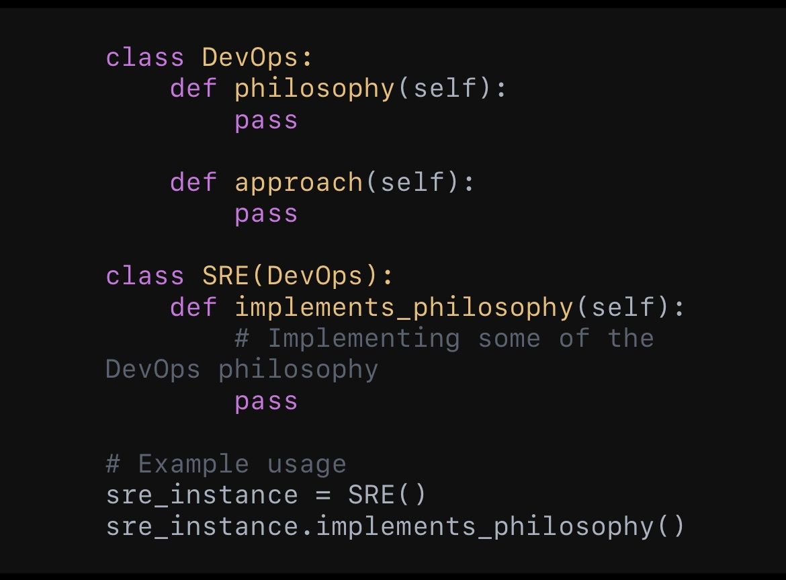This screenshot has height=580, width=786.
Task: Click implements_philosophy in the def line
Action: point(404,307)
